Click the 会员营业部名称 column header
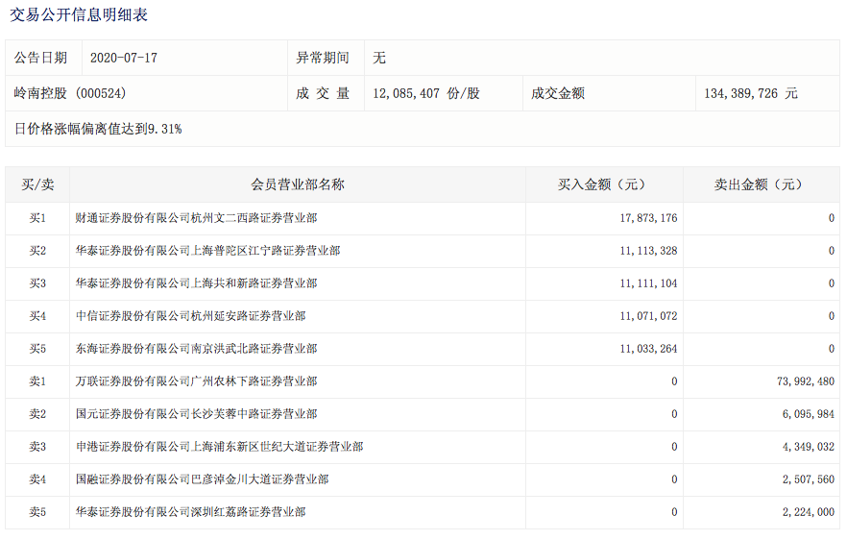This screenshot has height=540, width=847. pos(298,184)
